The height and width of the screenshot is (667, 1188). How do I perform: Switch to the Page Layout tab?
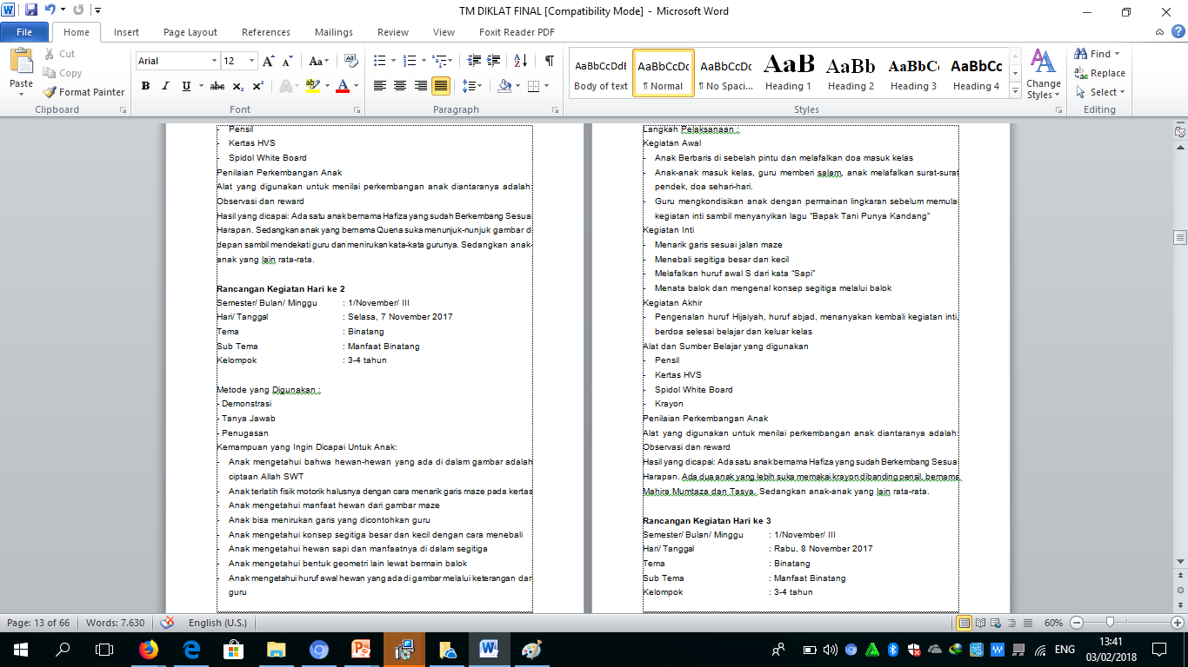pyautogui.click(x=190, y=32)
